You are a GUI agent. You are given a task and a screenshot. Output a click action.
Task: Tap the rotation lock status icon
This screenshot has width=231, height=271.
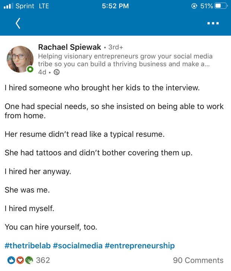[194, 6]
